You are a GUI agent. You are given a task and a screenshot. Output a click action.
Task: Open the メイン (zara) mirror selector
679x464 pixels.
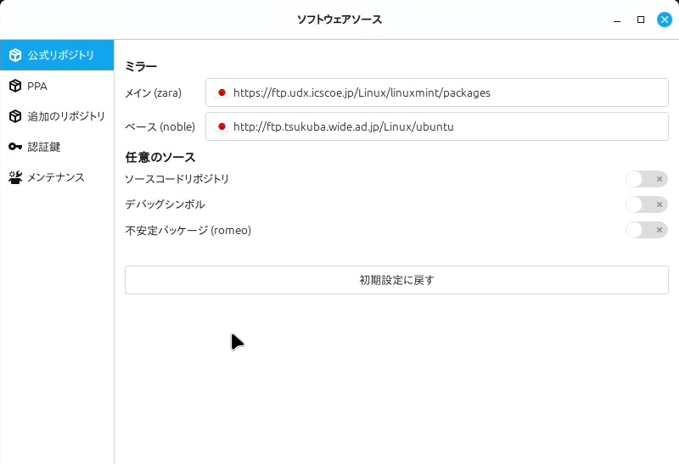point(436,92)
